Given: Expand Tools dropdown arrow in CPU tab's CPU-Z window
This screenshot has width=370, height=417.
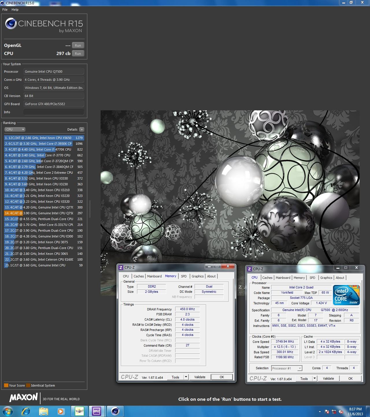Looking at the screenshot, I should (x=314, y=378).
